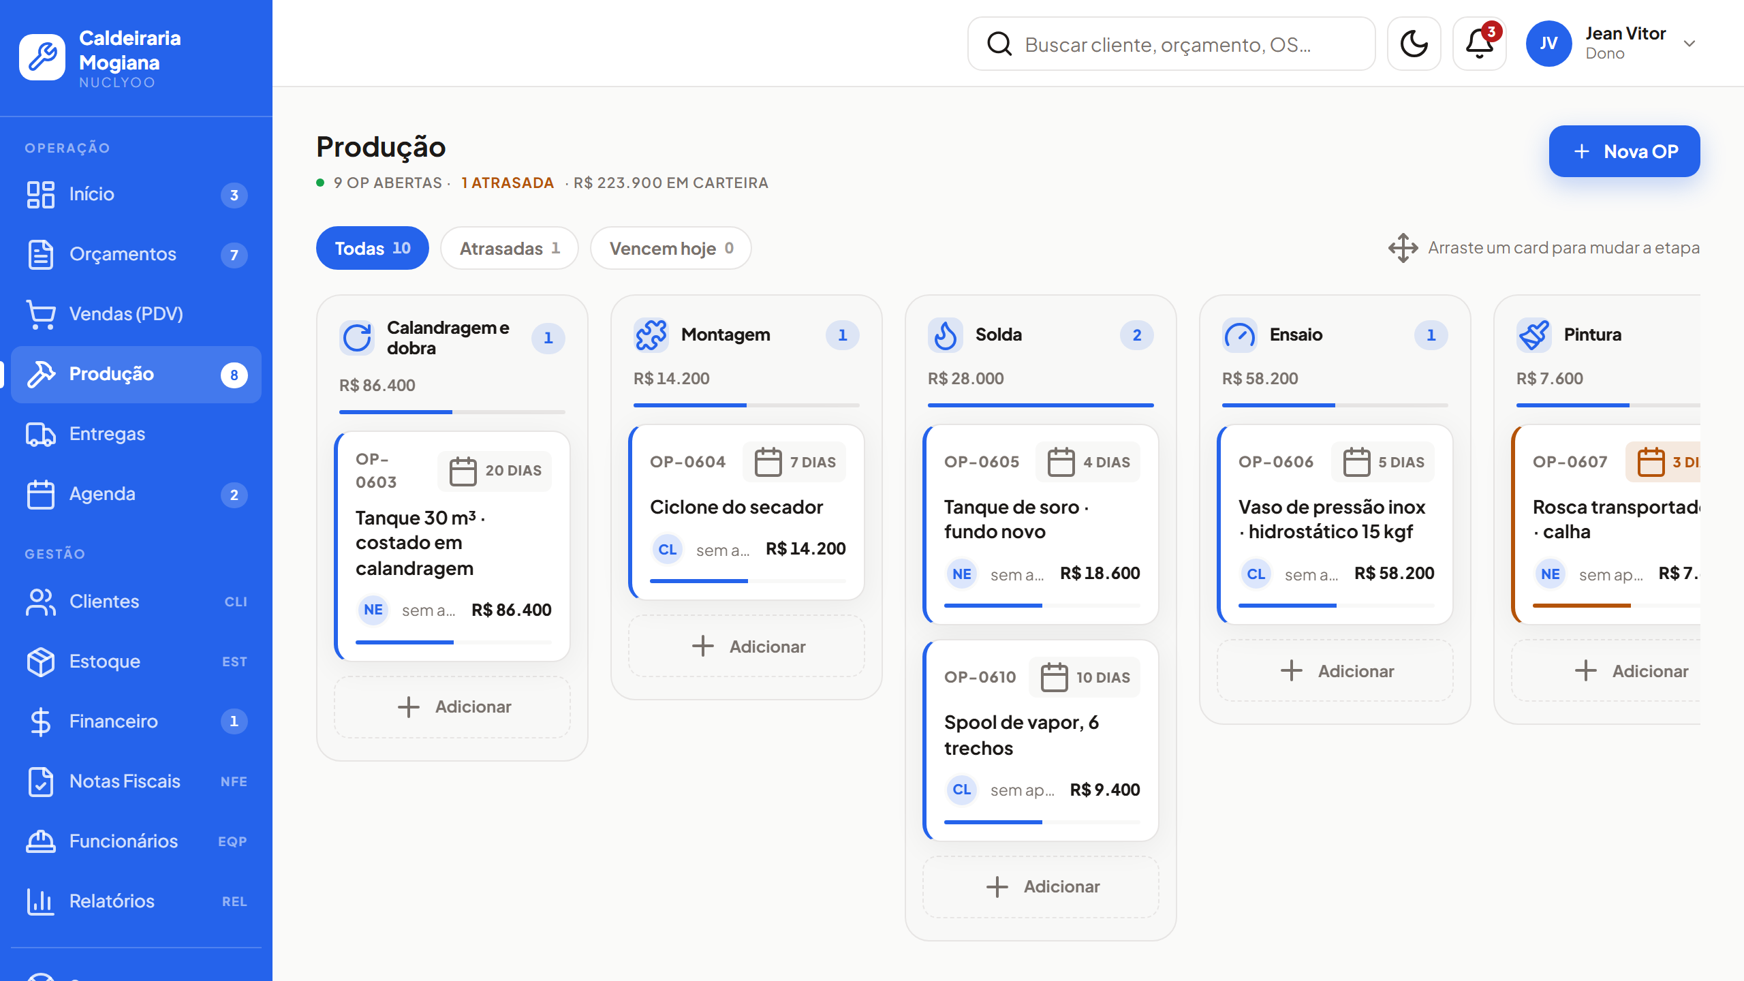1744x981 pixels.
Task: Filter by Atrasadas tab
Action: point(510,248)
